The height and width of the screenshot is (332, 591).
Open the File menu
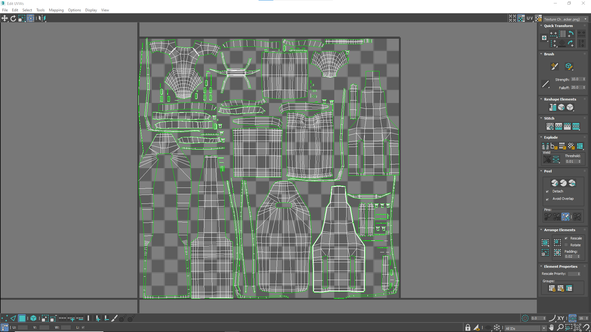click(x=5, y=10)
